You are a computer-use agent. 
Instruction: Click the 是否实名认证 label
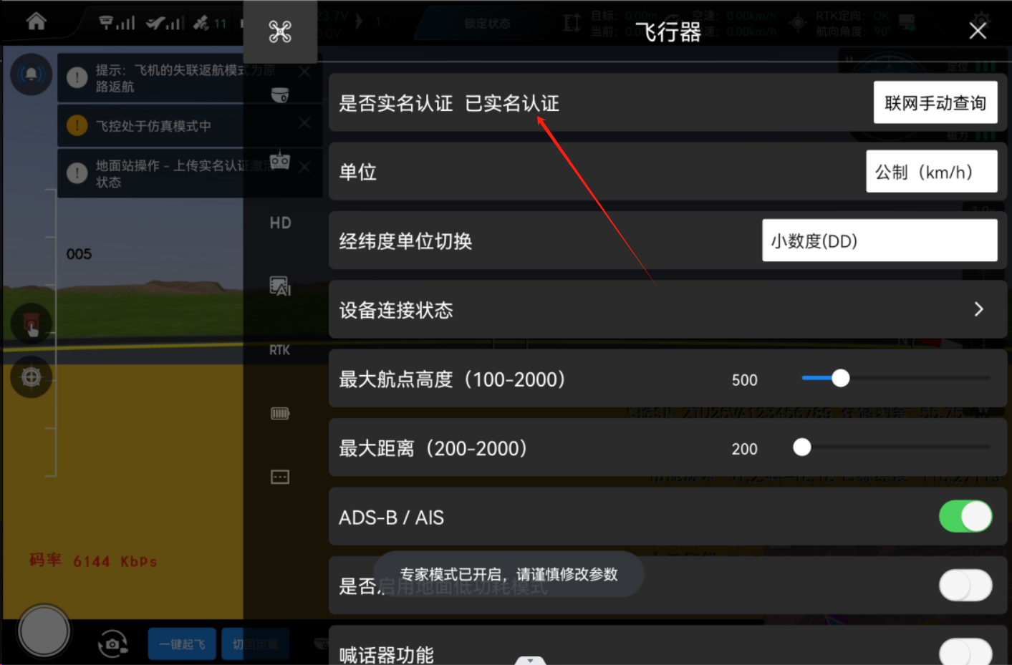[395, 103]
